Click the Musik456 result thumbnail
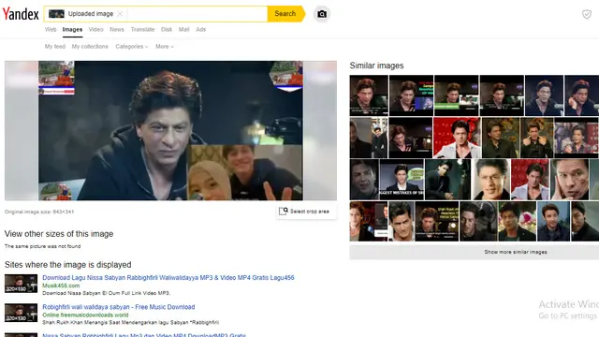Image resolution: width=599 pixels, height=337 pixels. (x=21, y=284)
